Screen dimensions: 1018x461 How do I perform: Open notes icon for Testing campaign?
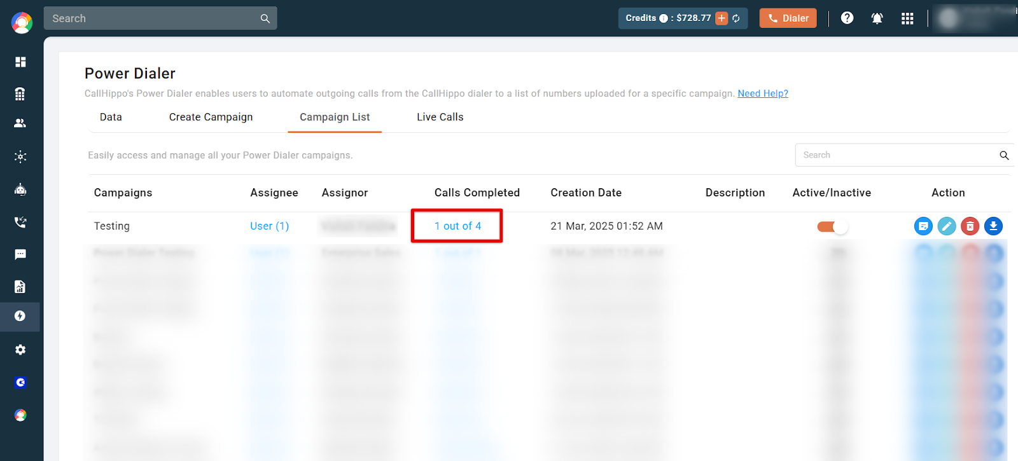(923, 226)
